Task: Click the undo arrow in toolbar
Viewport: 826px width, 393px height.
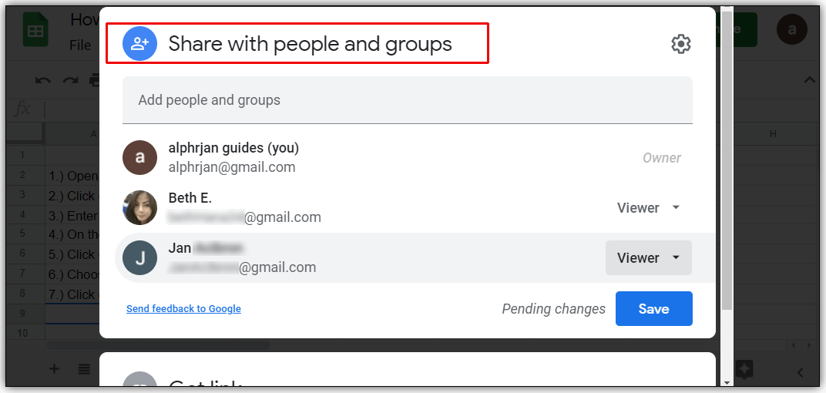Action: (42, 81)
